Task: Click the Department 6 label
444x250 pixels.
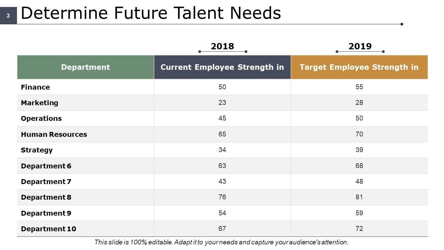Action: point(46,166)
